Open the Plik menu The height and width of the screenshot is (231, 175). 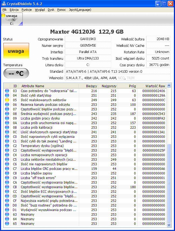pos(5,10)
